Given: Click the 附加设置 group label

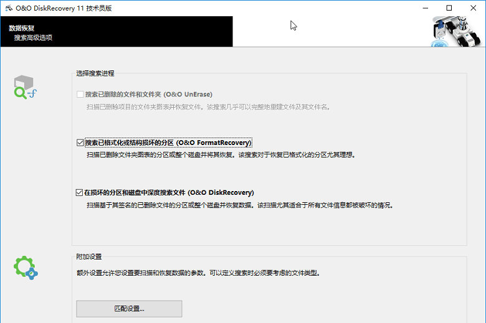Looking at the screenshot, I should tap(89, 257).
